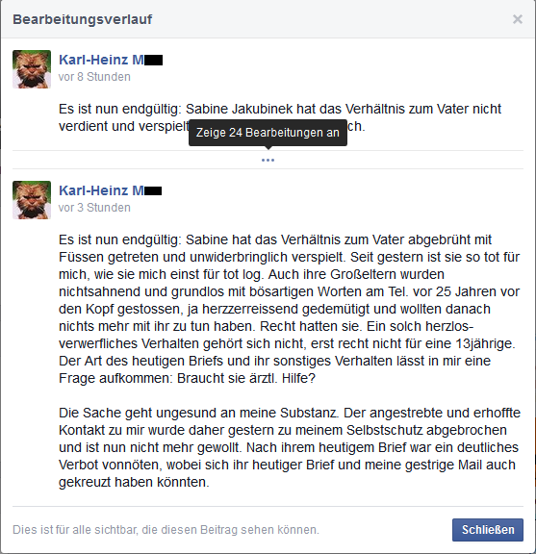Click the paragraph starting 'Die Sache geht ungesund'
536x554 pixels.
(x=290, y=447)
